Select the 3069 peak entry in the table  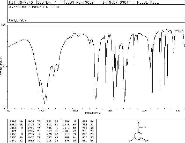tap(16, 125)
